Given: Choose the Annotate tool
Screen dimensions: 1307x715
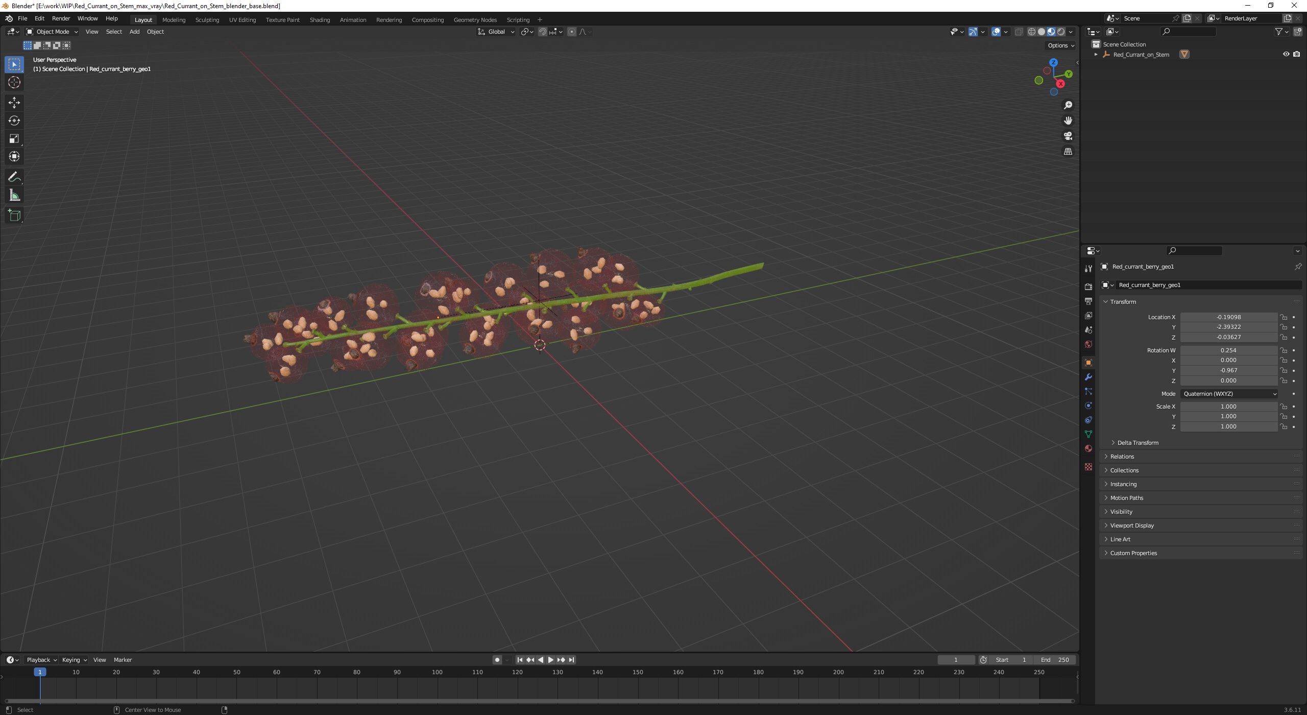Looking at the screenshot, I should 14,177.
